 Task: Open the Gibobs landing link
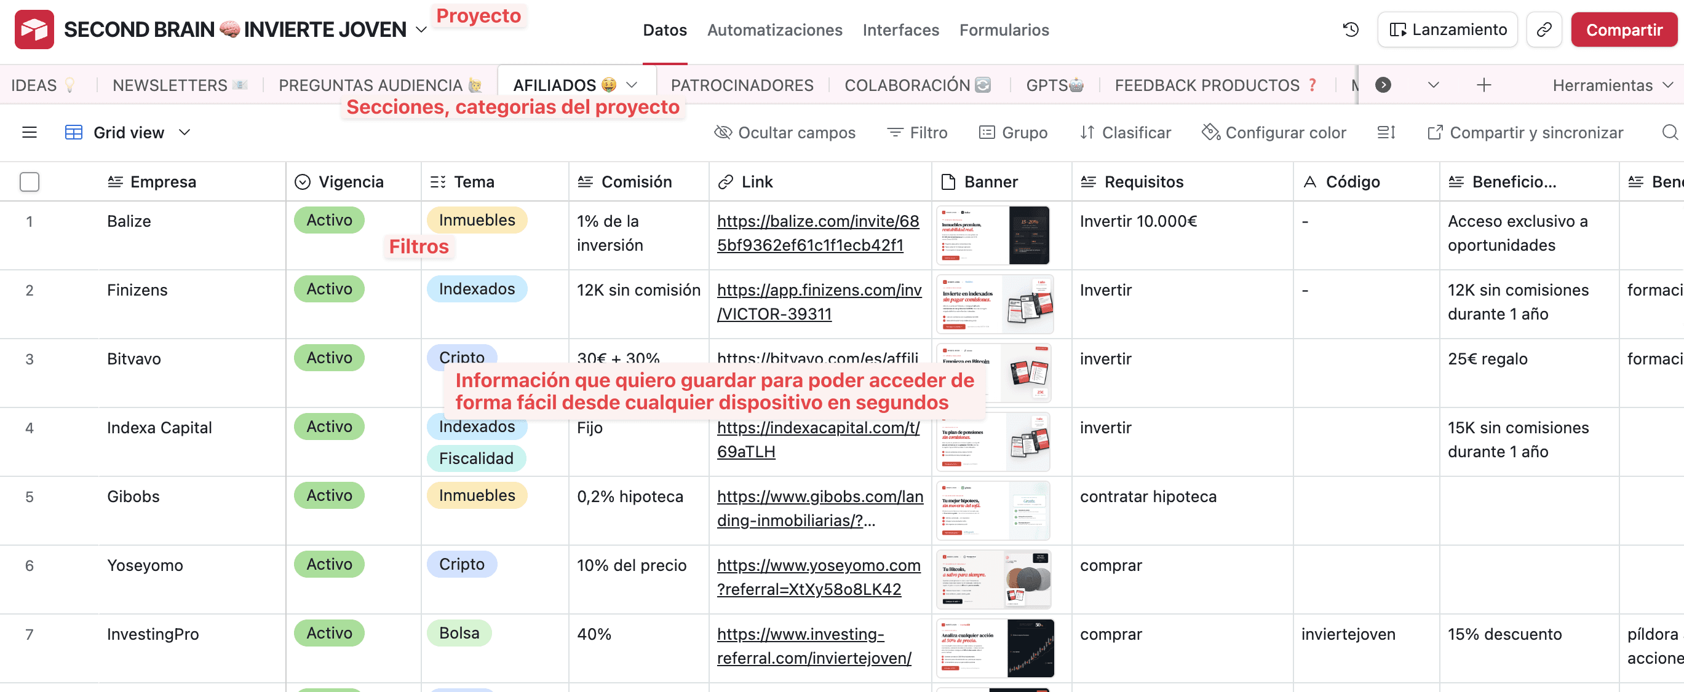tap(820, 508)
